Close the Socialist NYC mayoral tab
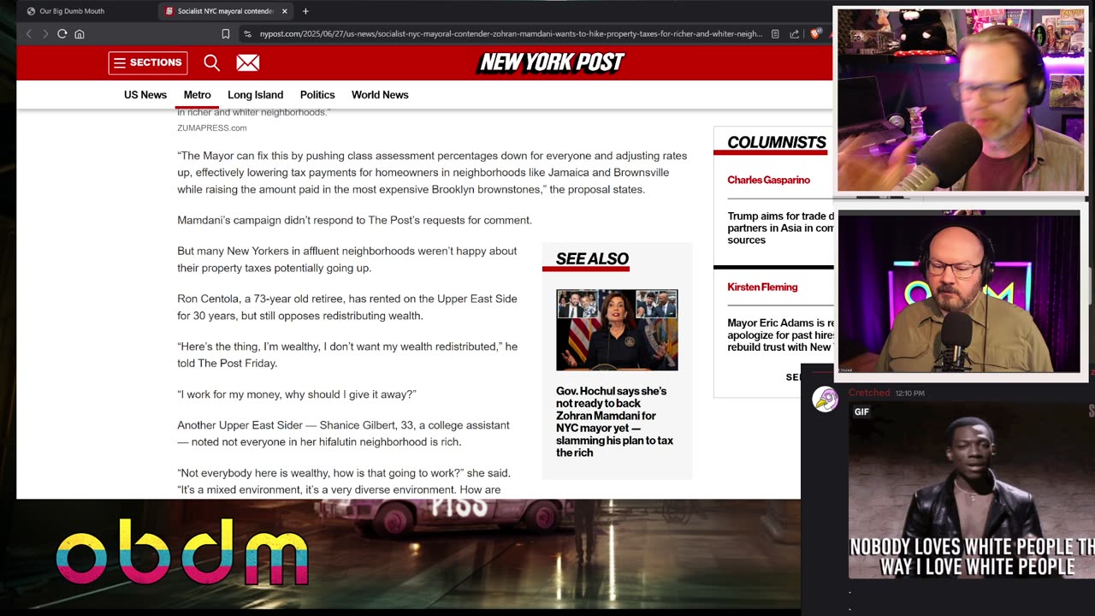The height and width of the screenshot is (616, 1095). tap(284, 11)
